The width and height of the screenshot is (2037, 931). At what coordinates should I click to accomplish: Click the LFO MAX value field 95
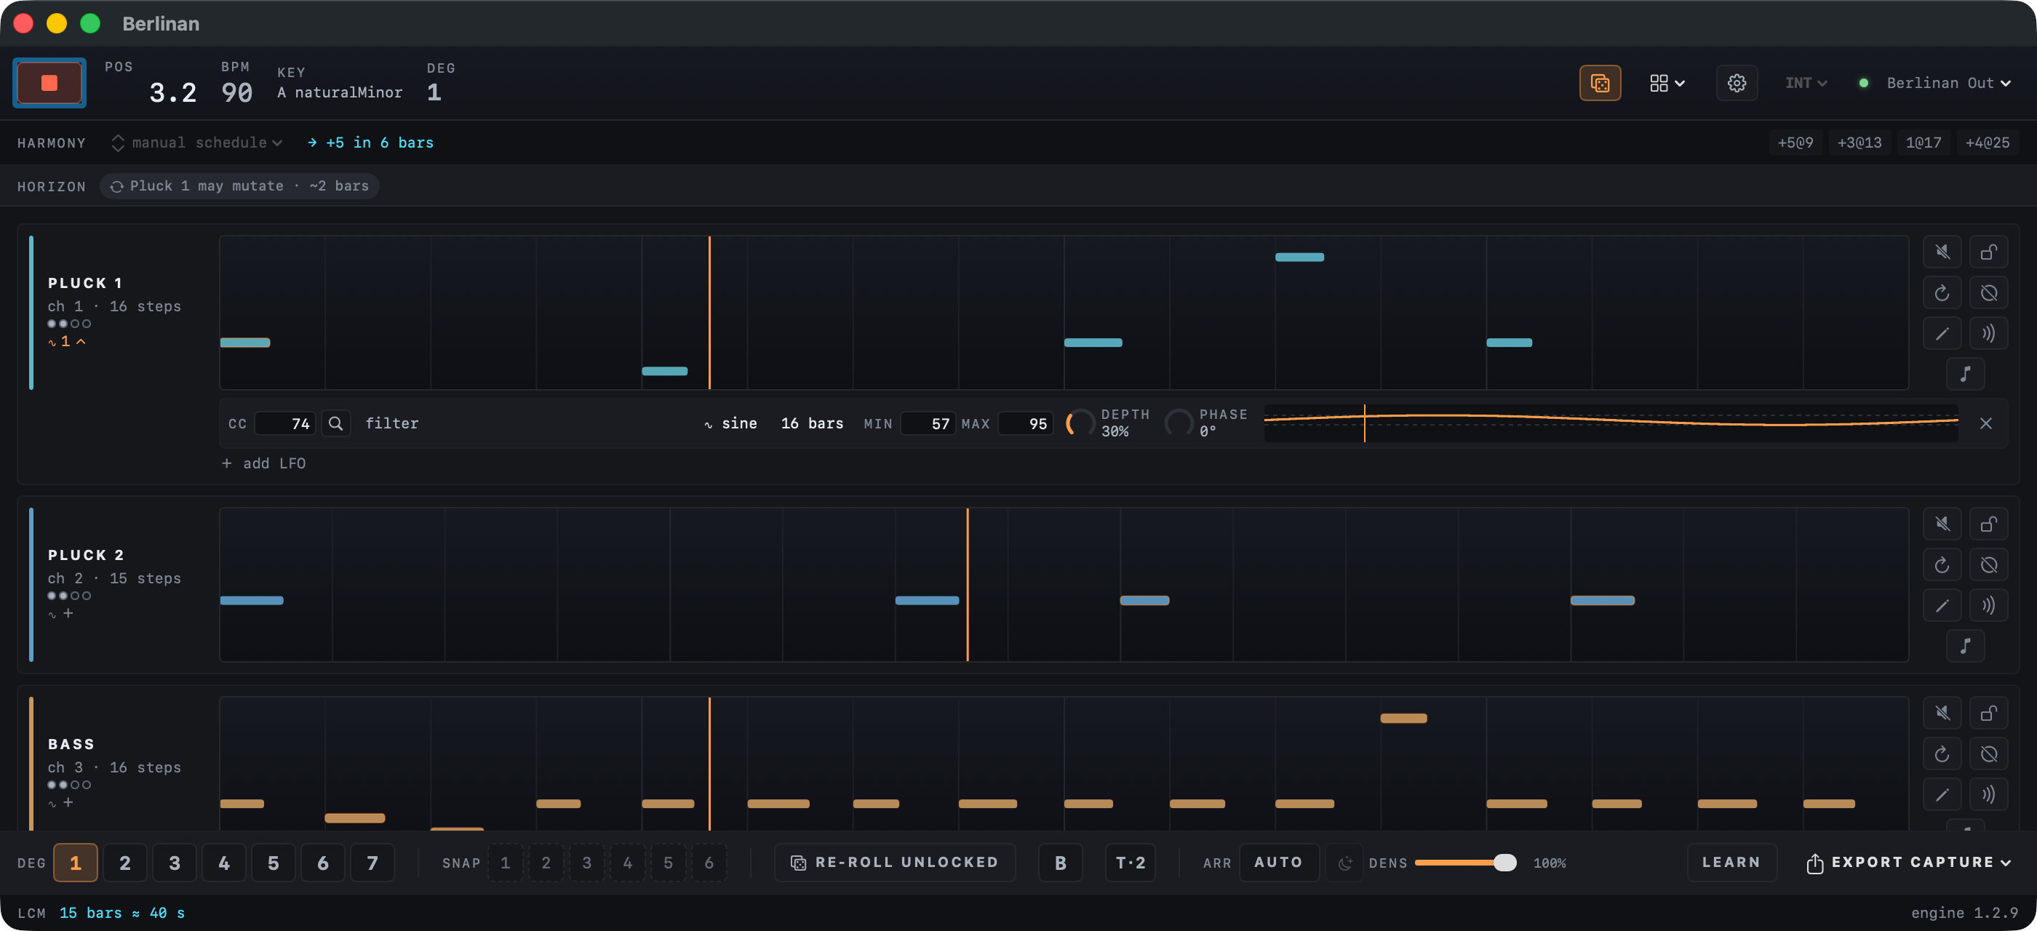click(x=1026, y=423)
